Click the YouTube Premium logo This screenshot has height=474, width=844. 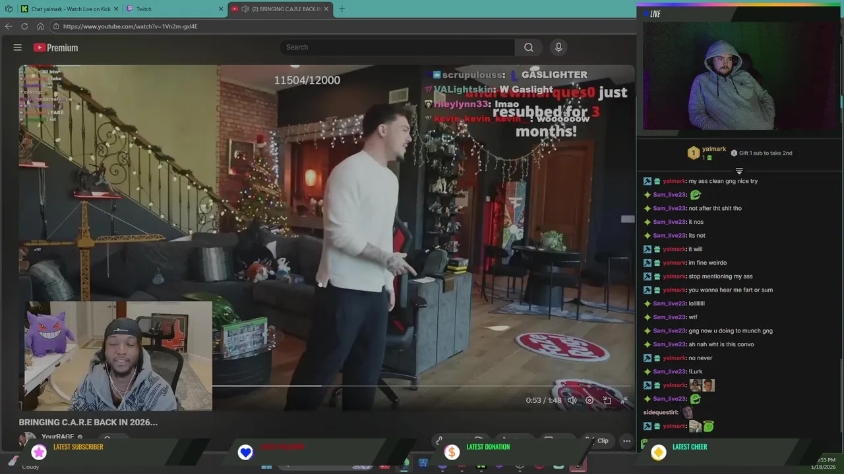[x=56, y=47]
